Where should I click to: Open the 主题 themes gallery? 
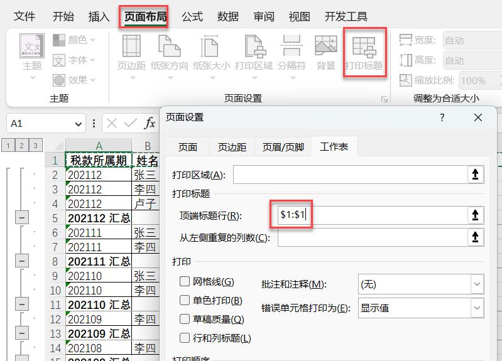coord(32,57)
